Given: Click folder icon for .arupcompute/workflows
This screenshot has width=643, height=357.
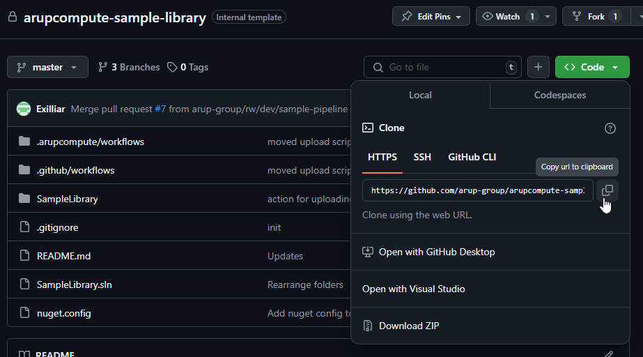Looking at the screenshot, I should coord(24,142).
